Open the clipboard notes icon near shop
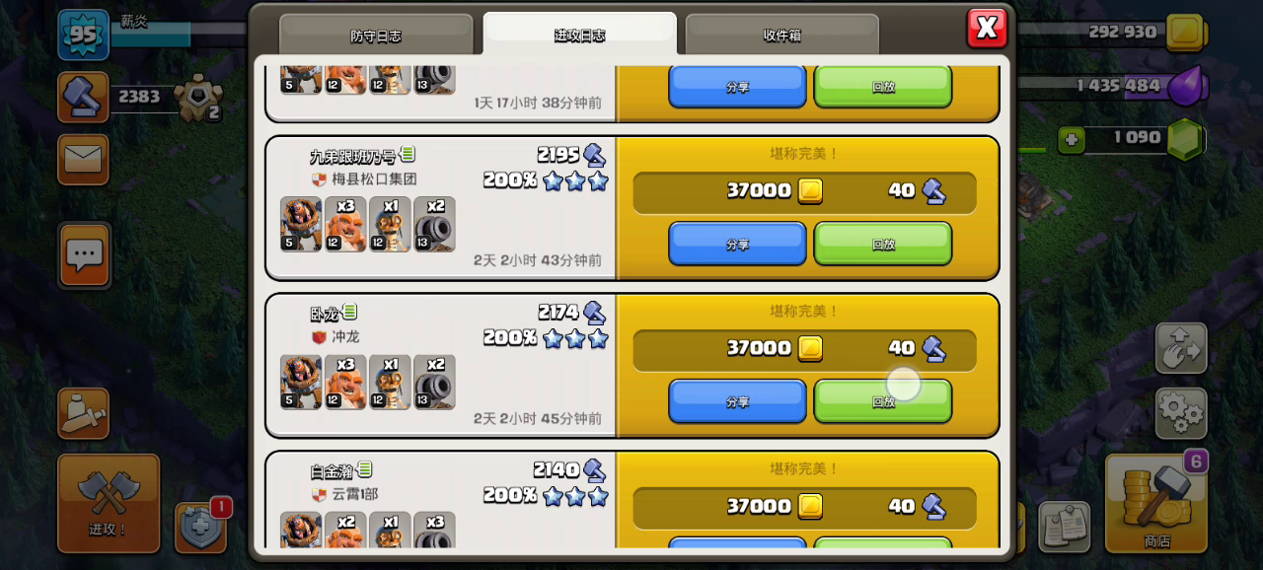 coord(1065,527)
